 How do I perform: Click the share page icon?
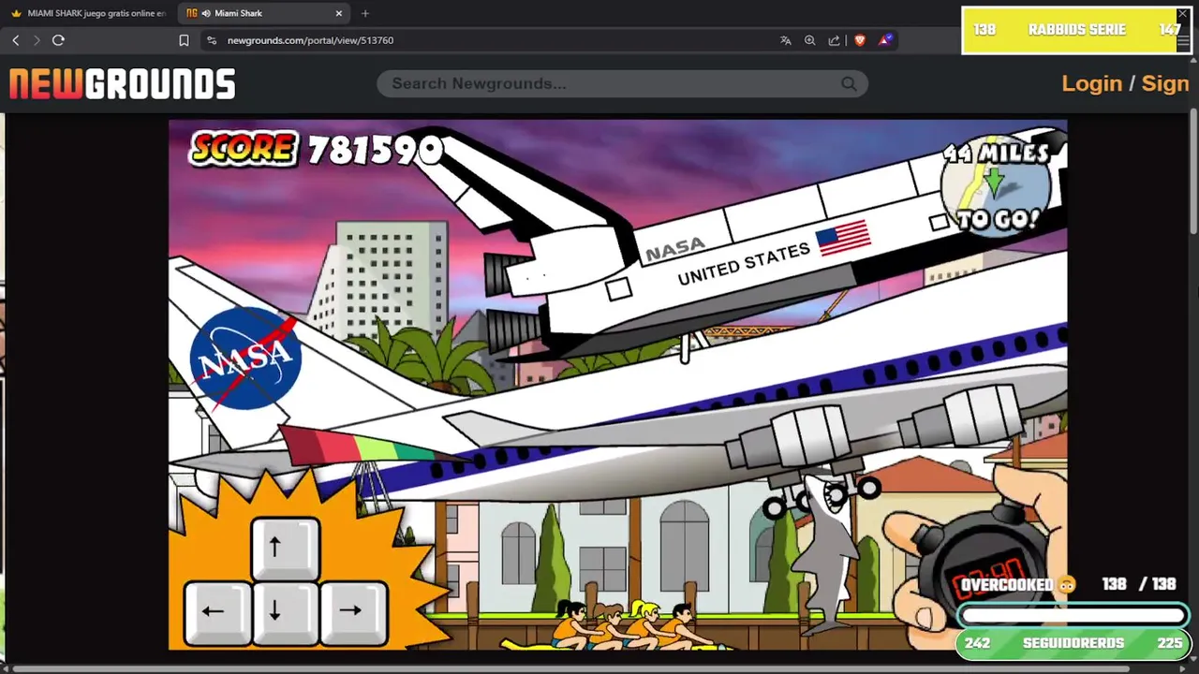tap(835, 40)
